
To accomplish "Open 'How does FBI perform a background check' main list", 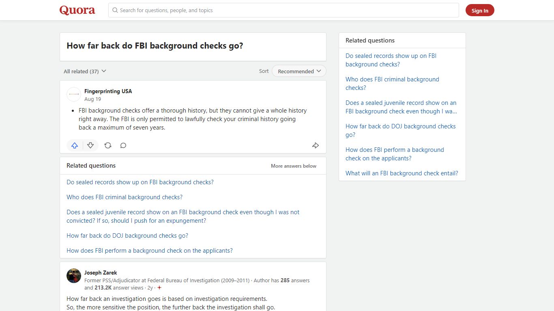I will pos(150,251).
